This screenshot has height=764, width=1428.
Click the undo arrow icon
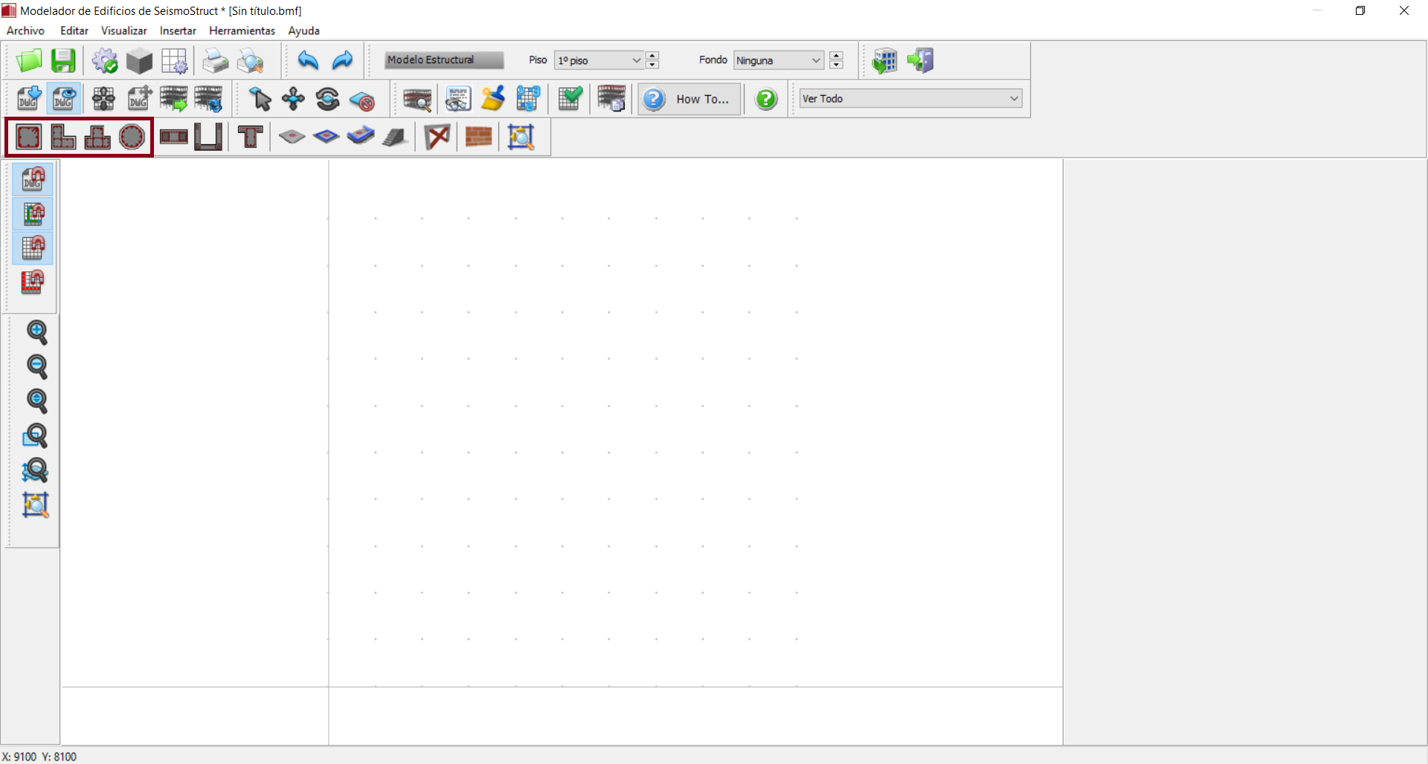tap(308, 61)
